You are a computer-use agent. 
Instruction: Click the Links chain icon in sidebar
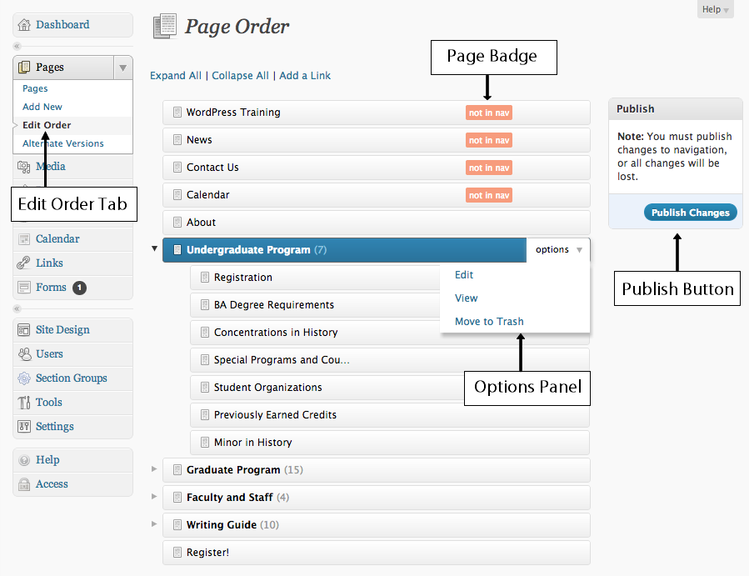coord(24,263)
